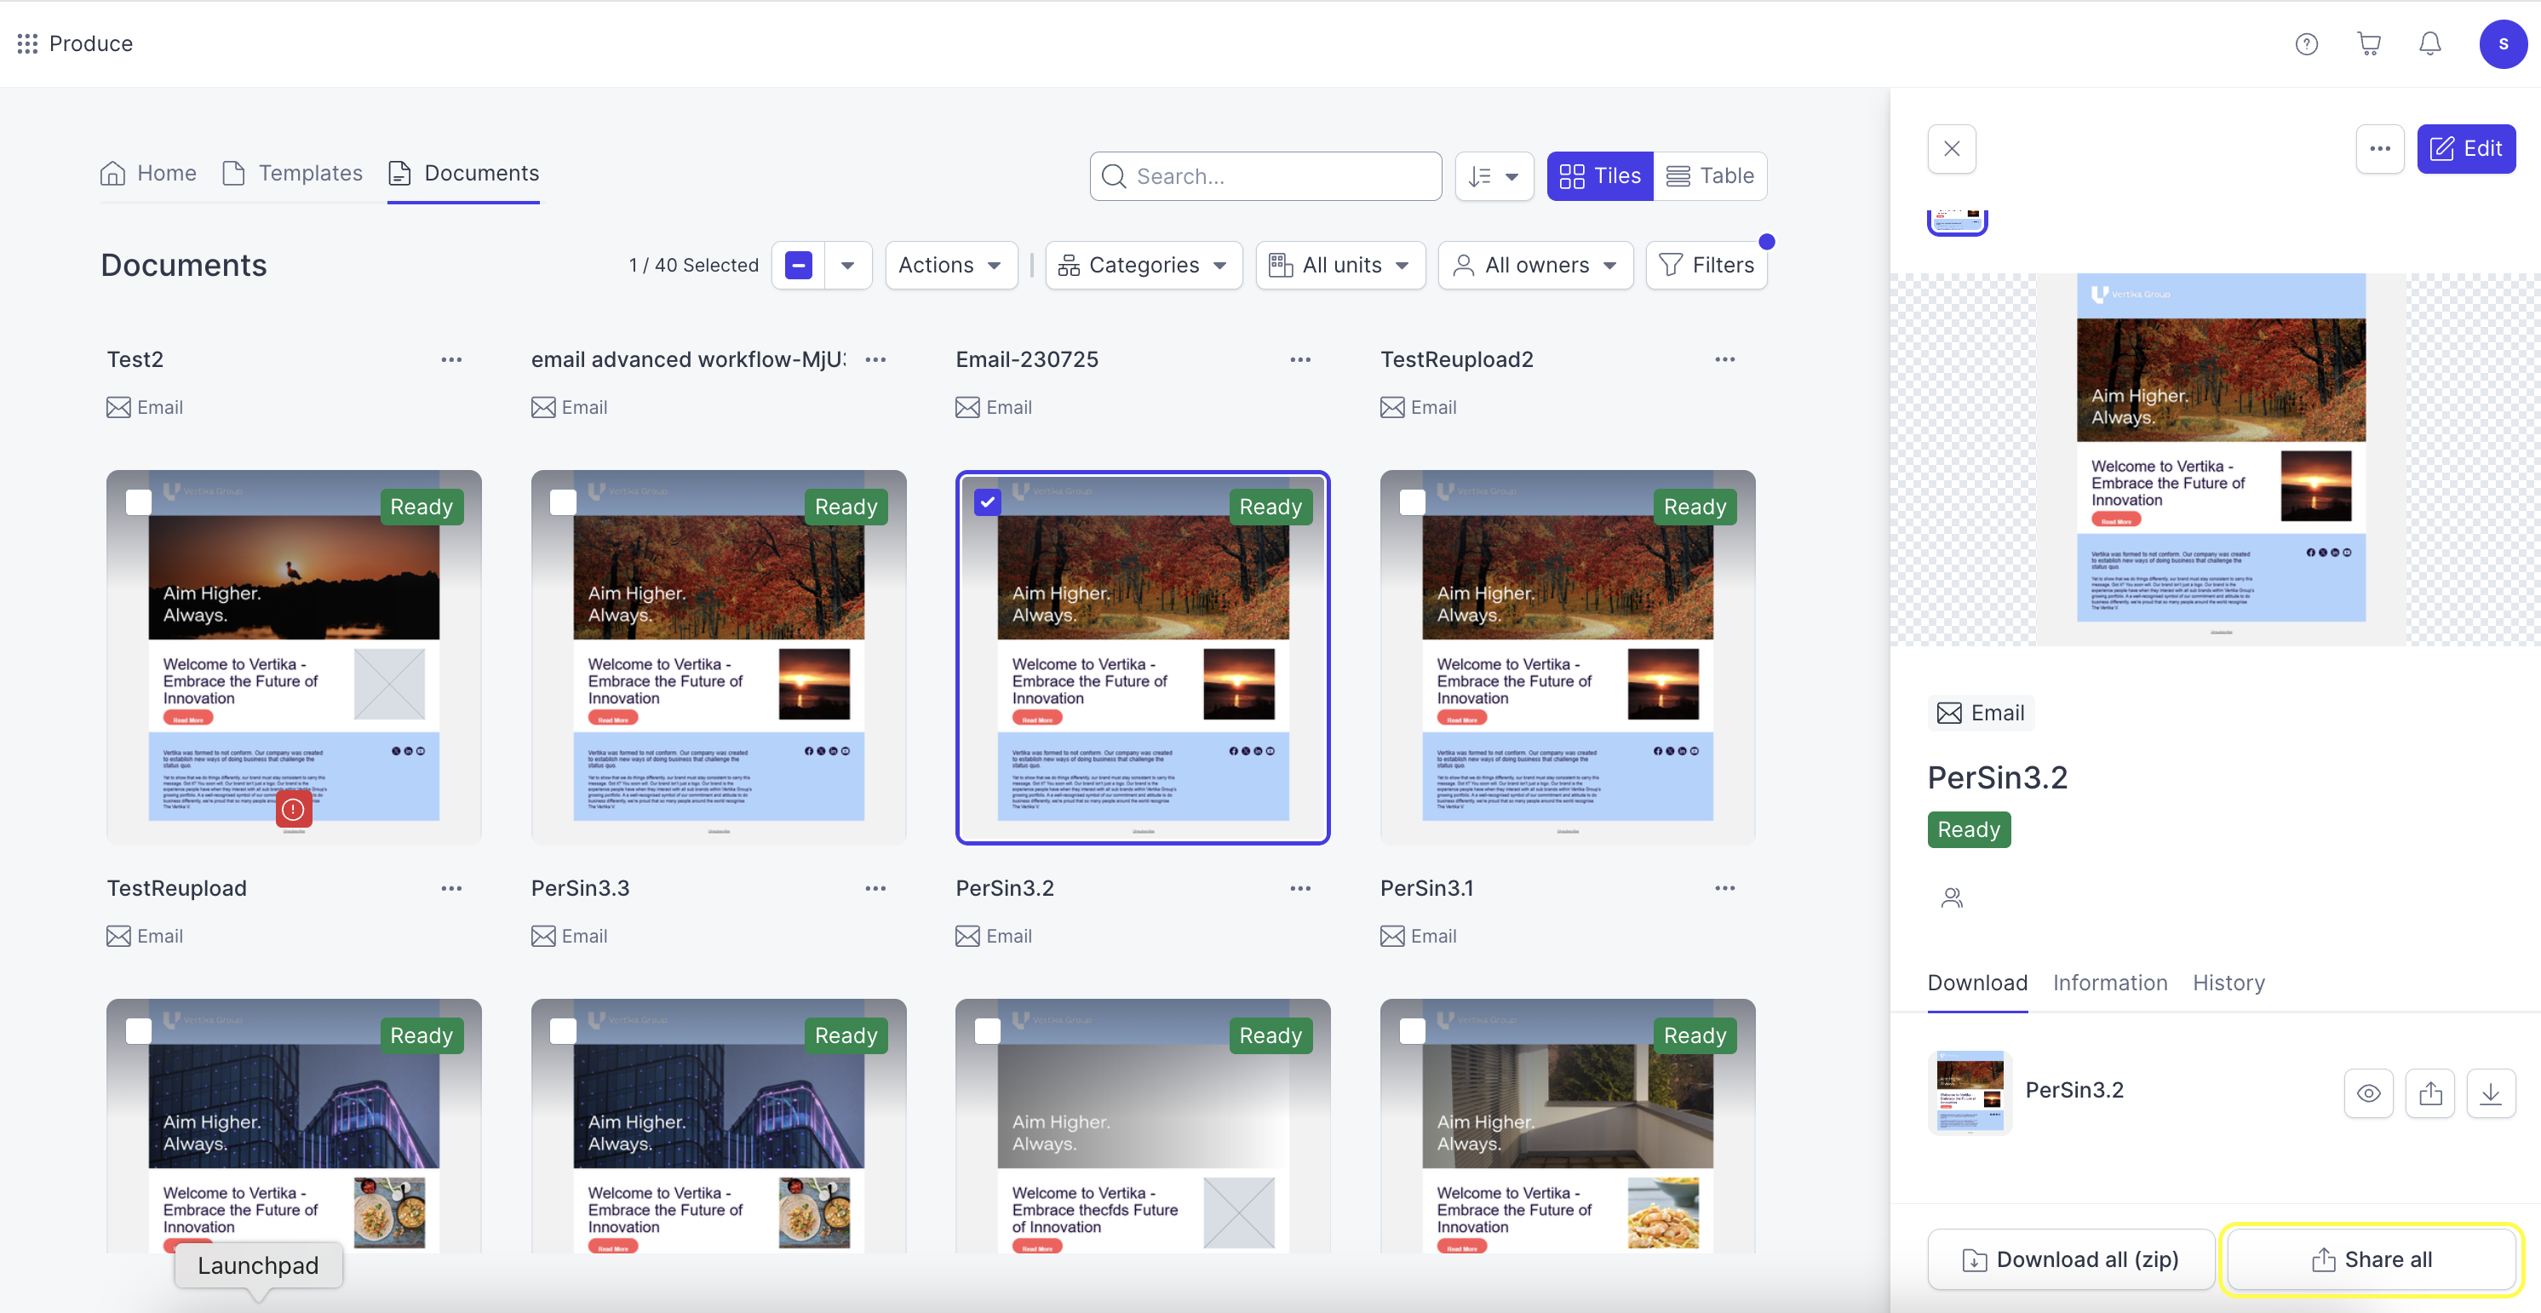2541x1313 pixels.
Task: Go to the Templates tab
Action: [292, 174]
